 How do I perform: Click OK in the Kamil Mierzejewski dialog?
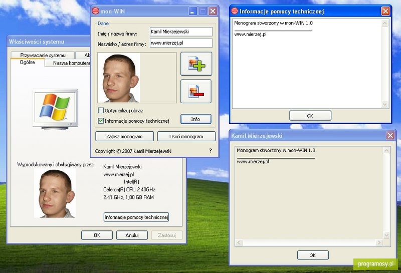click(313, 255)
